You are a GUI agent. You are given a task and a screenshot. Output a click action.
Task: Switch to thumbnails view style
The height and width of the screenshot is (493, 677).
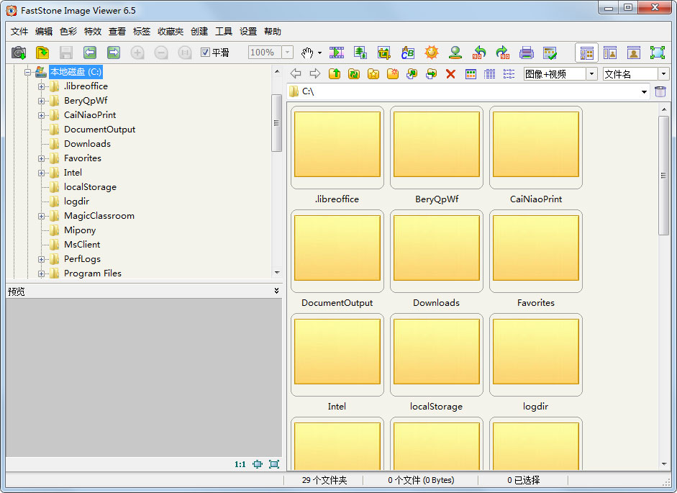[471, 74]
